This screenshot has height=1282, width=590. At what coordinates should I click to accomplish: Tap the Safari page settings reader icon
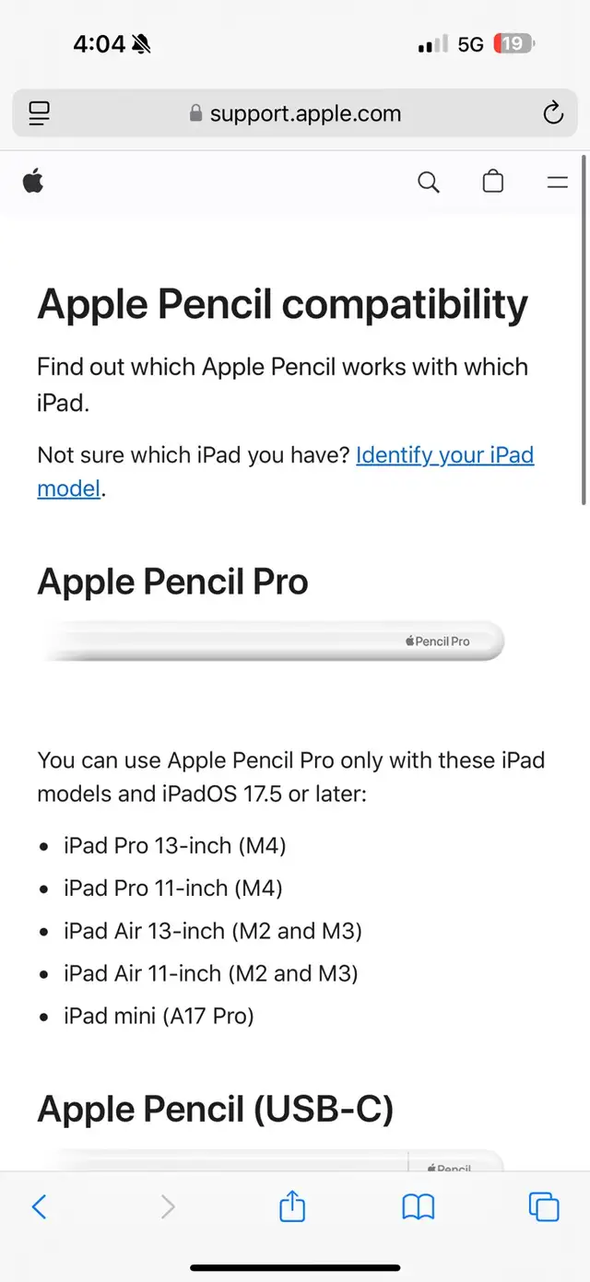(x=39, y=113)
